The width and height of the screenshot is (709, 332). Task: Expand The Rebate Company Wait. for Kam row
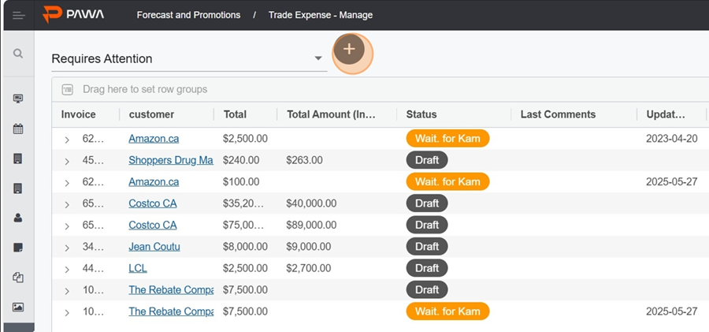(x=67, y=312)
